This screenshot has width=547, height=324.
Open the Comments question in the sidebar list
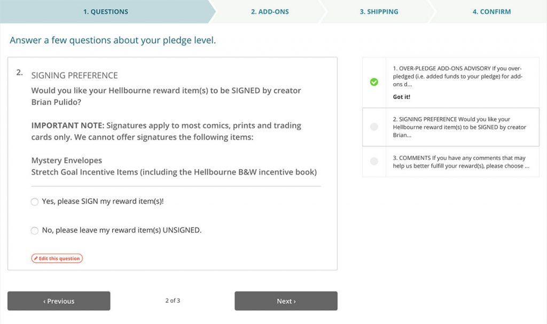point(464,162)
